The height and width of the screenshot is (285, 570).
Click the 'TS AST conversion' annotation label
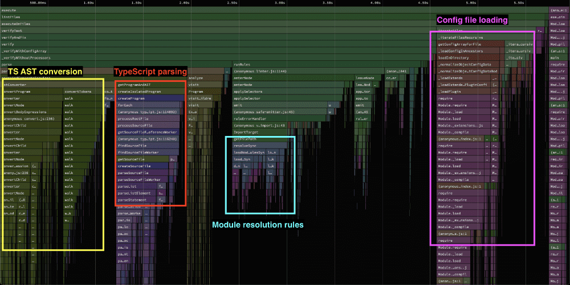tap(45, 72)
